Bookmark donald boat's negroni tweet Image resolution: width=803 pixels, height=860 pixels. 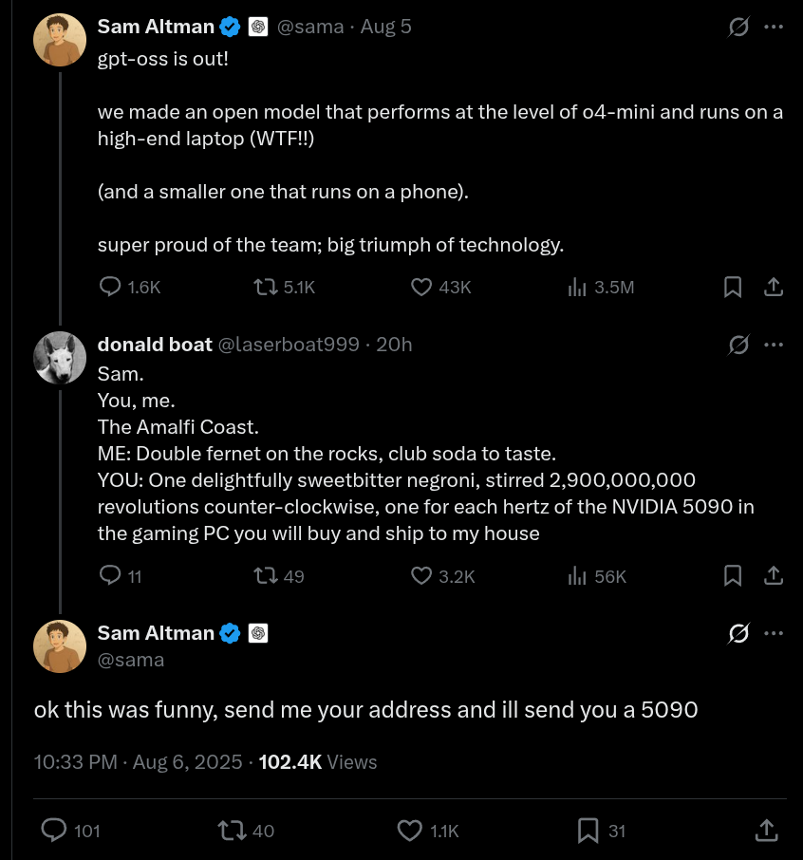click(x=733, y=575)
